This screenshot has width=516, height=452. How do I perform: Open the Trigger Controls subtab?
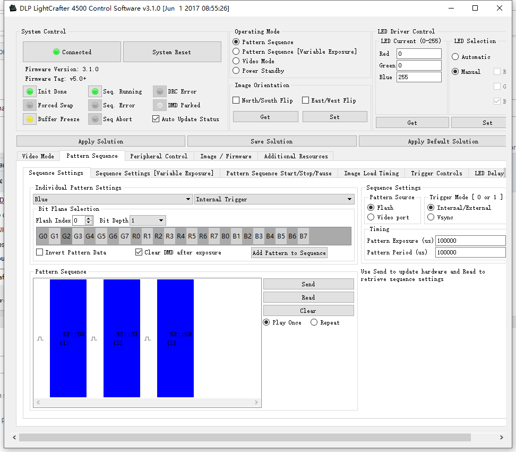436,173
